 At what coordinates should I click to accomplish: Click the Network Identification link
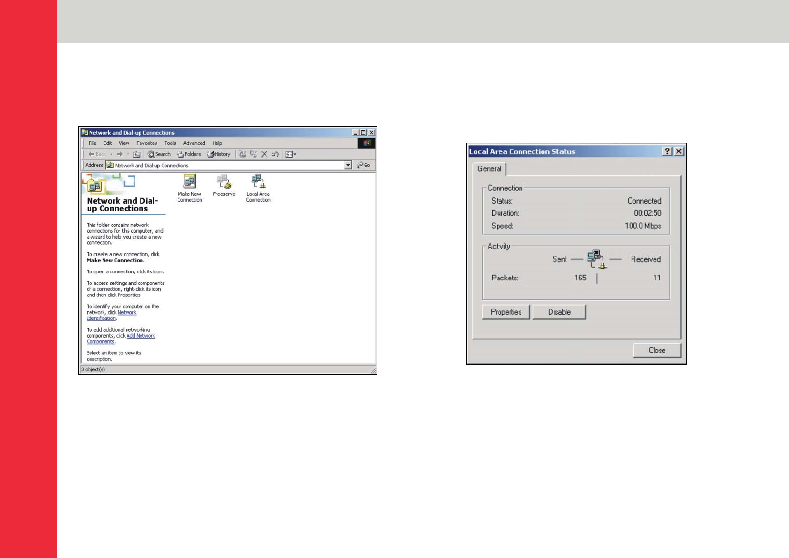coord(112,315)
